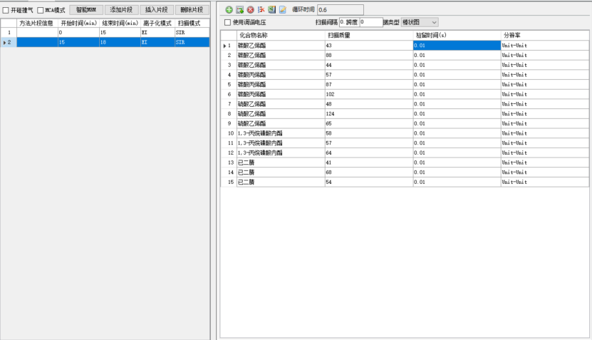Viewport: 592px width, 340px height.
Task: Click the edit note pencil icon
Action: coord(282,10)
